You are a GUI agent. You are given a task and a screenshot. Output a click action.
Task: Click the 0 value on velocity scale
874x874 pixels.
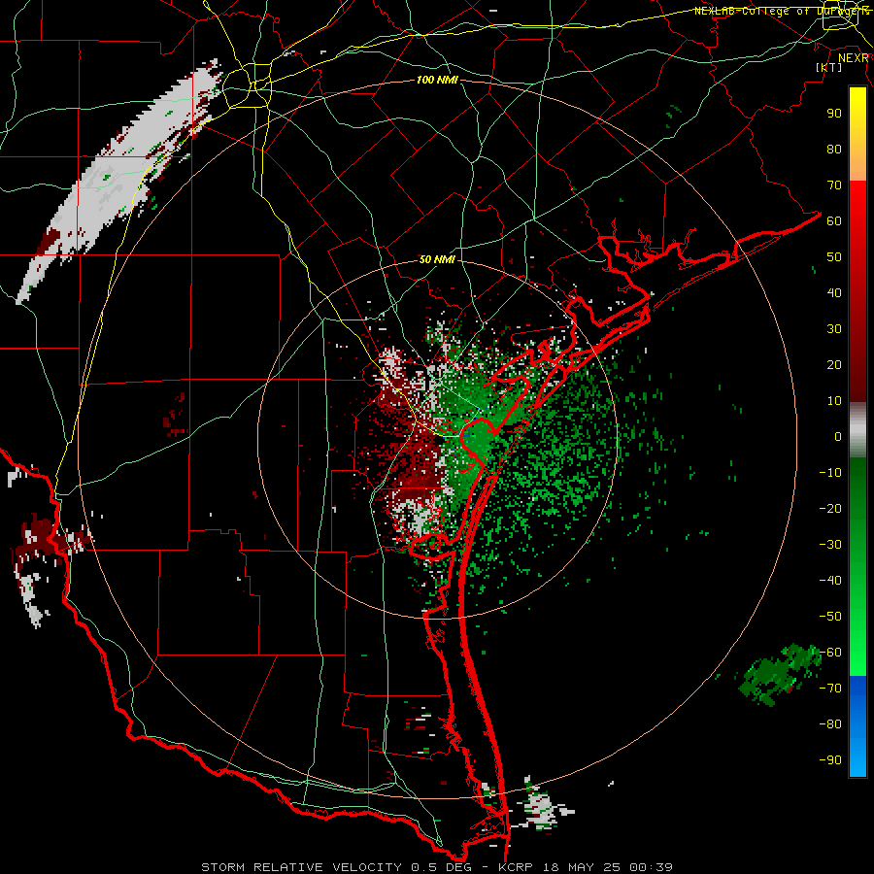tap(838, 437)
